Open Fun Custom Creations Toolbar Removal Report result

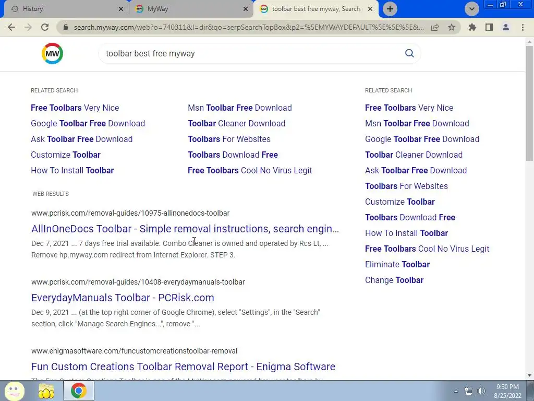pyautogui.click(x=183, y=367)
